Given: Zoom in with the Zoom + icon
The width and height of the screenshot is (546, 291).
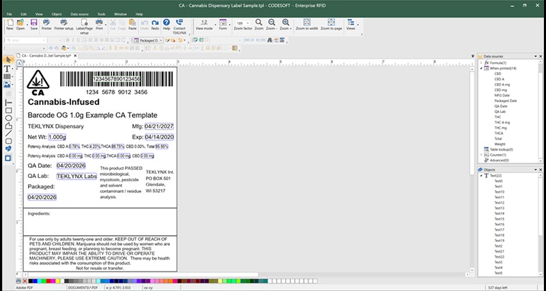Looking at the screenshot, I should click(285, 25).
